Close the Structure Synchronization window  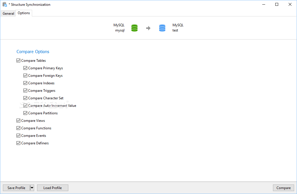[290, 4]
